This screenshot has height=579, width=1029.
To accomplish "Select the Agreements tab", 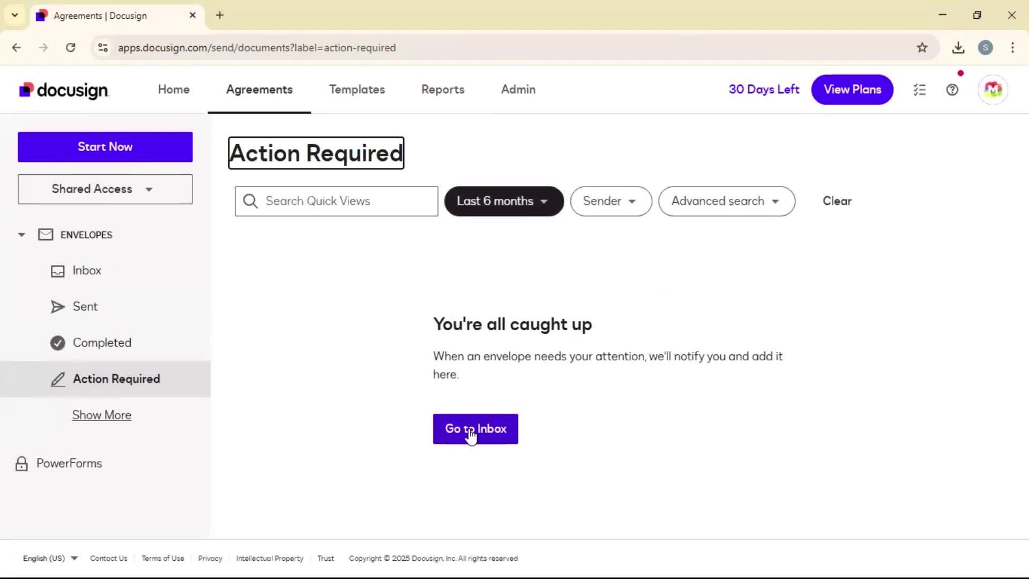I will coord(259,90).
